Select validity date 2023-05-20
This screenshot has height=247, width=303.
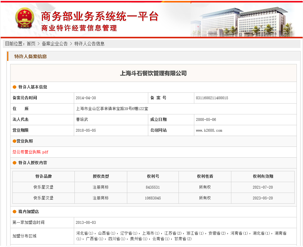[263, 198]
